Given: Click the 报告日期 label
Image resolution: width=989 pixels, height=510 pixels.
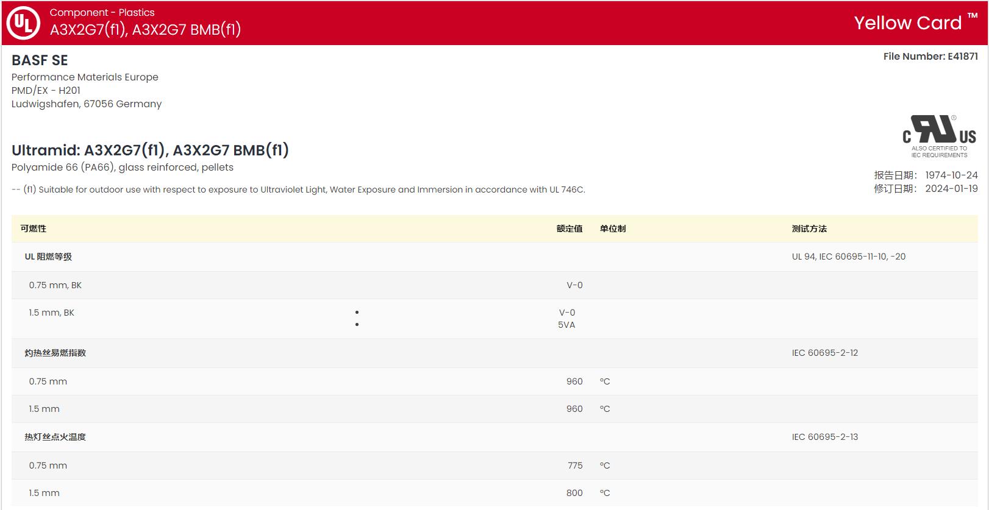Looking at the screenshot, I should (895, 175).
